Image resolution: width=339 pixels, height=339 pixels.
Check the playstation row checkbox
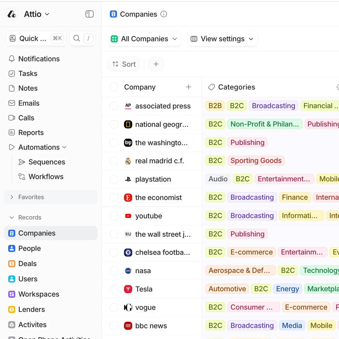(x=114, y=179)
